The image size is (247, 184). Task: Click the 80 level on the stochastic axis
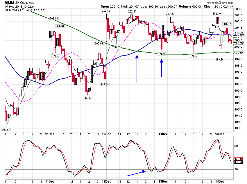(x=236, y=146)
